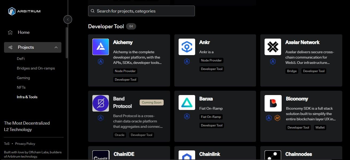Click the 64 count badge
This screenshot has height=160, width=350.
pyautogui.click(x=131, y=26)
